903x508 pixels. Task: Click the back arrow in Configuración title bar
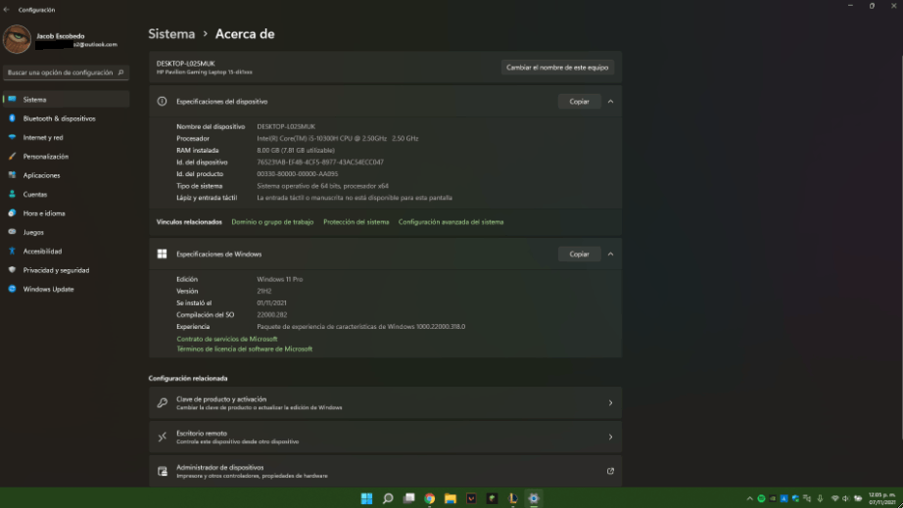pyautogui.click(x=6, y=10)
